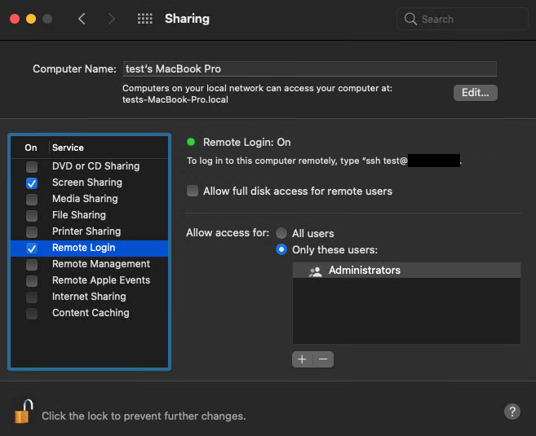The image size is (536, 436).
Task: Select Remote Apple Events service row
Action: click(89, 280)
